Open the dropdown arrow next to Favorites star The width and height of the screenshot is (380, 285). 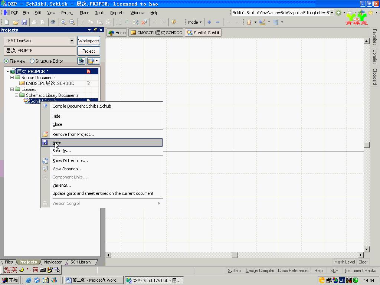click(376, 13)
